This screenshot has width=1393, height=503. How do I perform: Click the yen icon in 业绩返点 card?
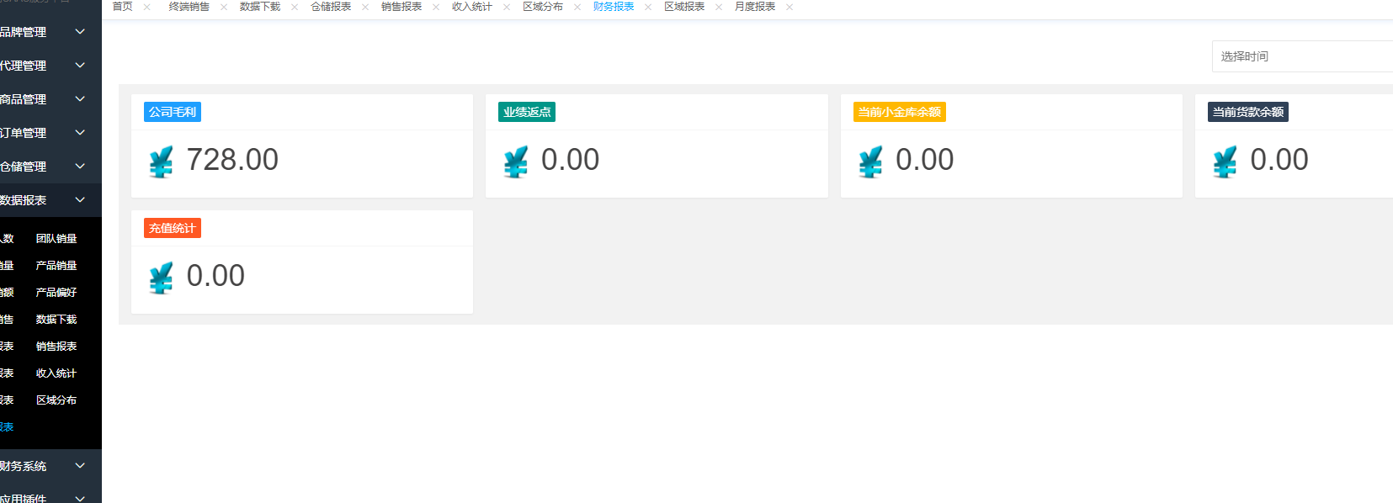[515, 161]
